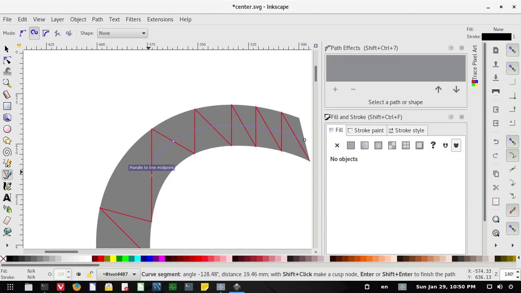The height and width of the screenshot is (293, 521).
Task: Expand more tools arrow at toolbox bottom
Action: point(7,245)
